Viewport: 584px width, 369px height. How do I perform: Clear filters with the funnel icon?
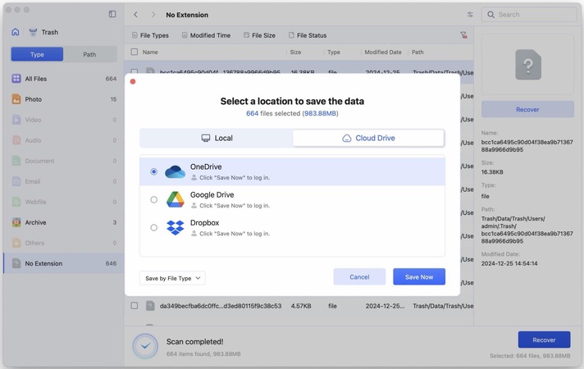click(463, 35)
